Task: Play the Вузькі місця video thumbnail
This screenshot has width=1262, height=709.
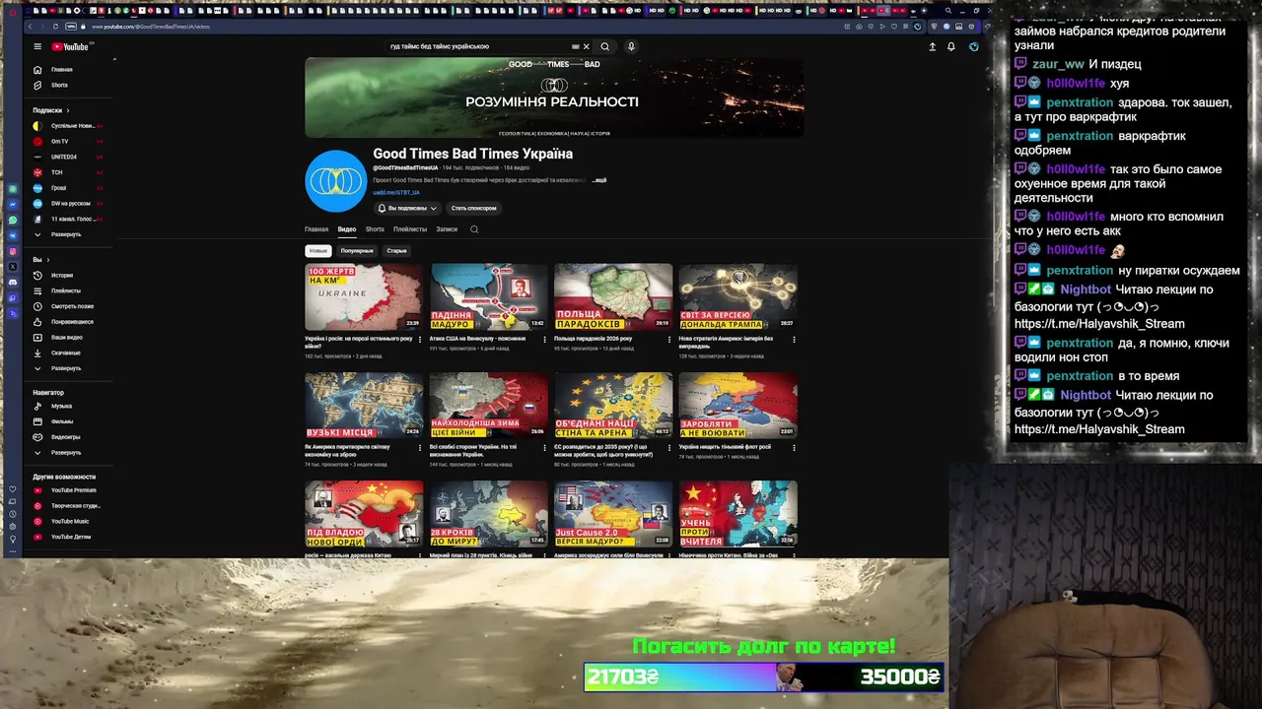Action: [364, 405]
